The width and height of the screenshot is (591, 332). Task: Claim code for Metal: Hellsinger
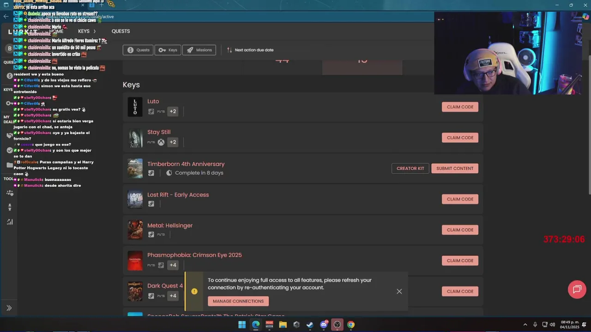(x=460, y=230)
